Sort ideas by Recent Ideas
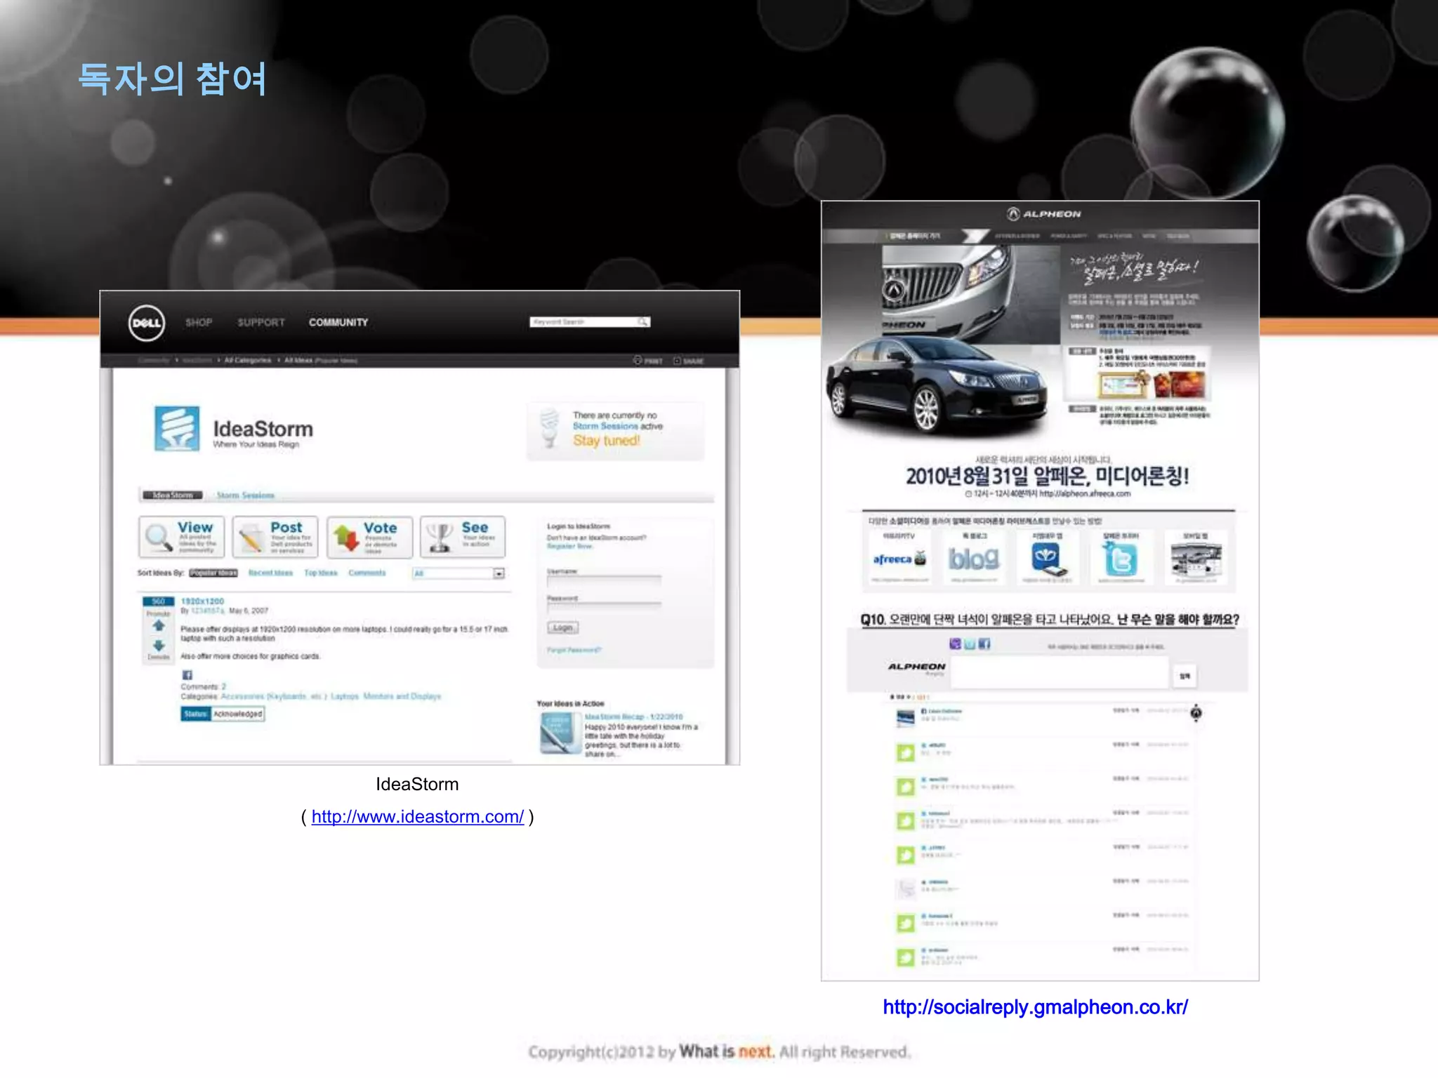Screen dimensions: 1438x1078 click(x=270, y=573)
